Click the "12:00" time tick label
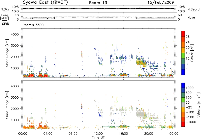This screenshot has height=139, width=201. (98, 134)
